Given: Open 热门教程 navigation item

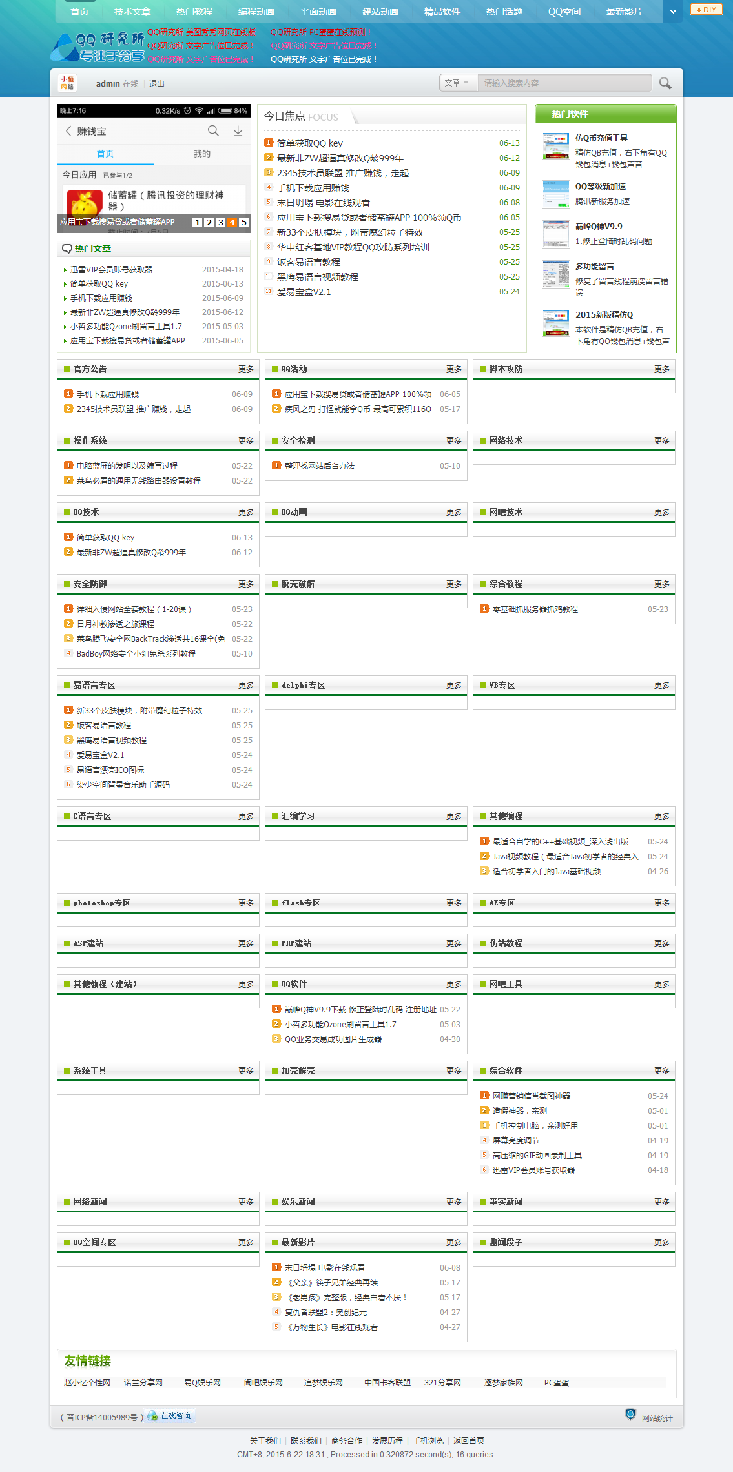Looking at the screenshot, I should coord(194,12).
